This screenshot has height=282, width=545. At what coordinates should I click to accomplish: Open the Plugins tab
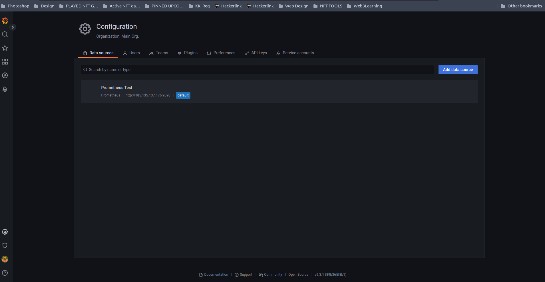tap(188, 53)
